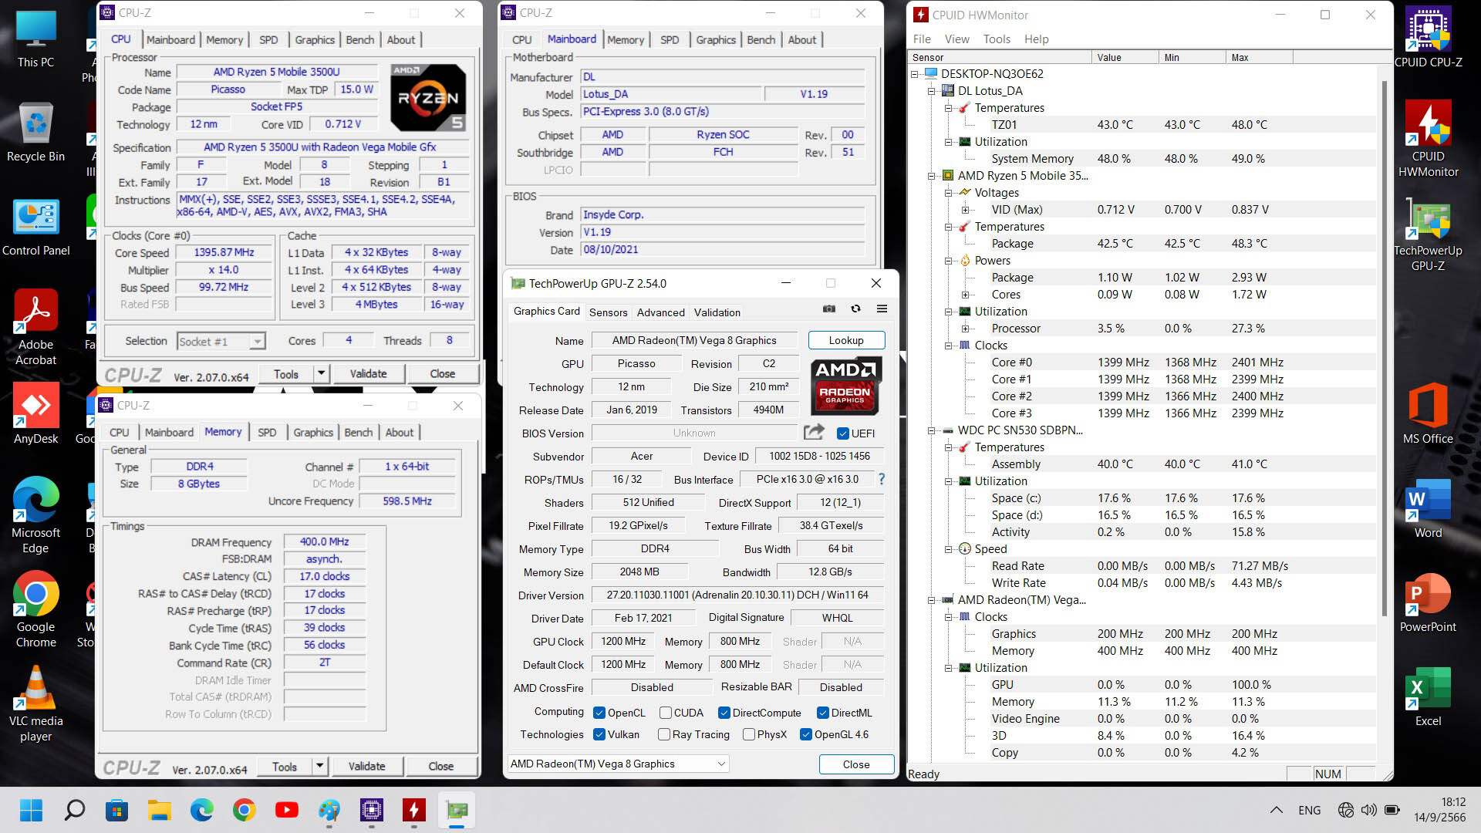Toggle OpenCL checkbox in GPU-Z
The height and width of the screenshot is (833, 1481).
point(599,713)
